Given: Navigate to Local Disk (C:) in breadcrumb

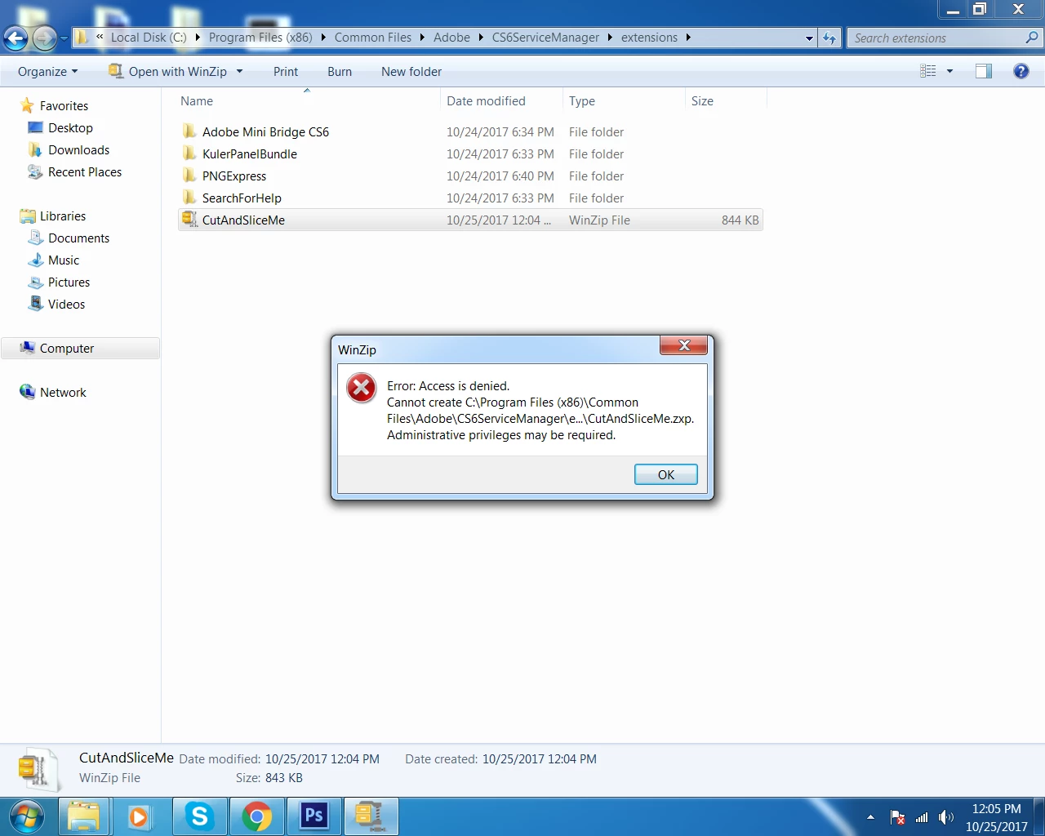Looking at the screenshot, I should 149,38.
